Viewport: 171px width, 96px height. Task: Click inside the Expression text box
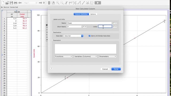tap(85, 49)
